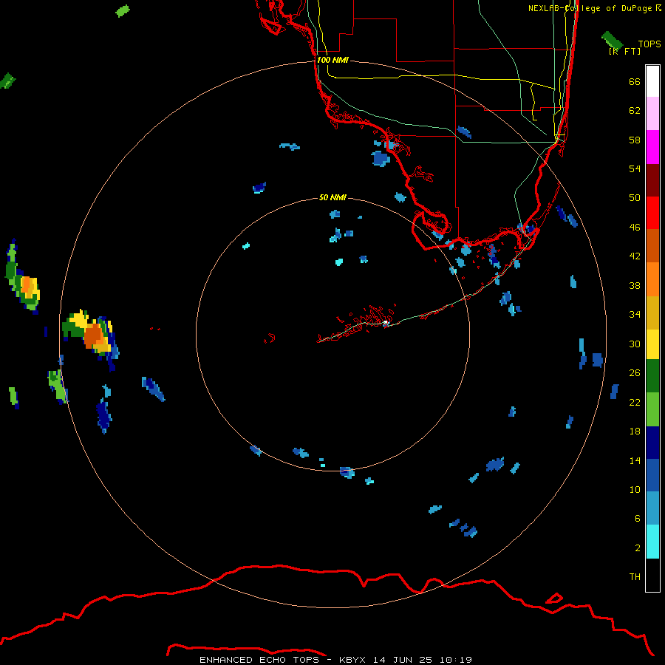The image size is (665, 665).
Task: Click the light green legend band
Action: coord(652,409)
